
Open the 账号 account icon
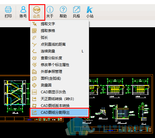[23, 9]
